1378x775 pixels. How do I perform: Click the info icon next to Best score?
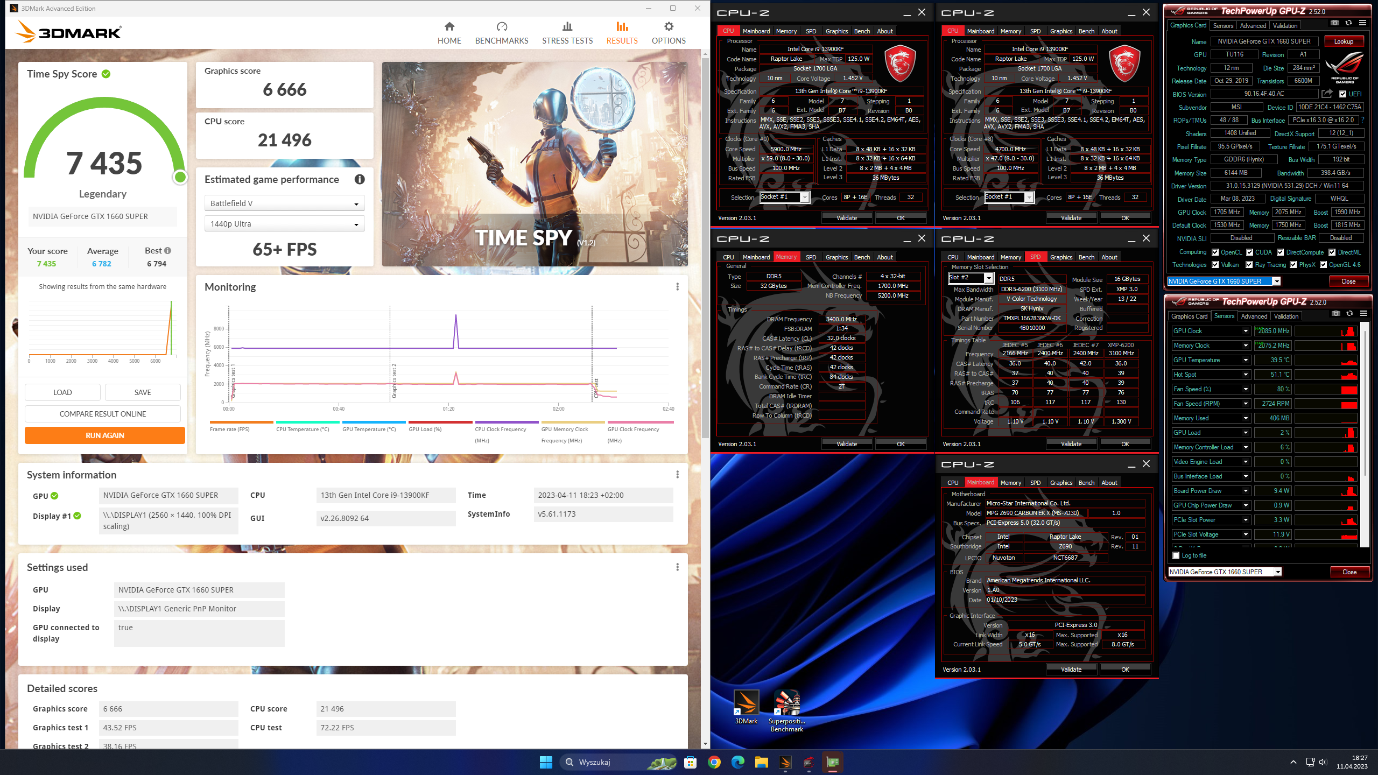coord(168,251)
